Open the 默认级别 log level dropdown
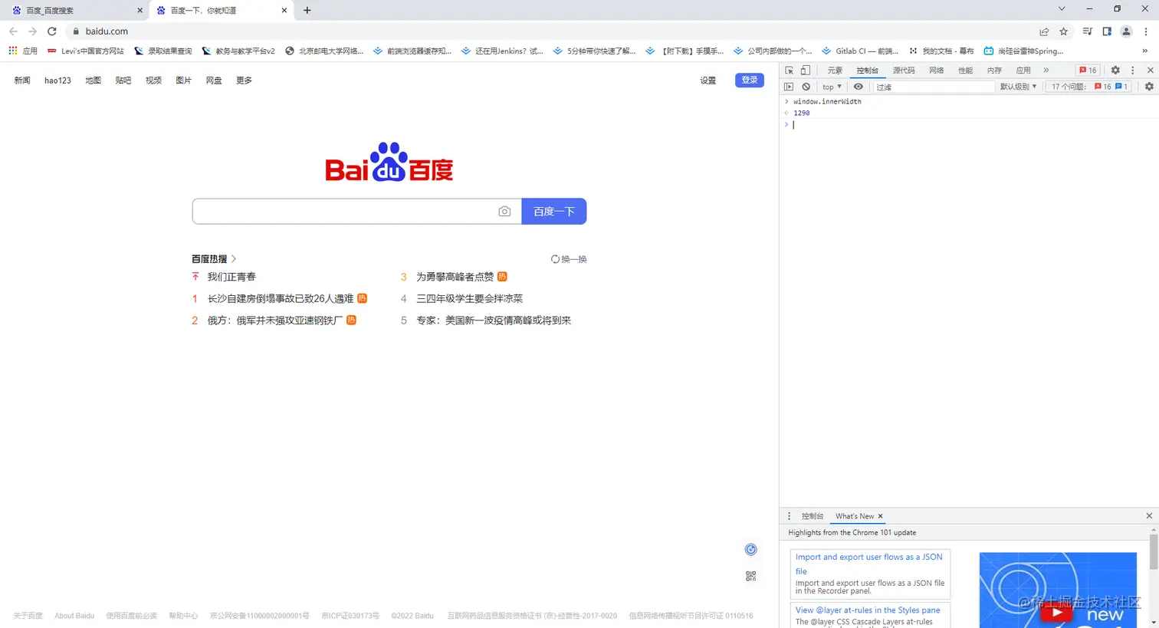 tap(1018, 87)
